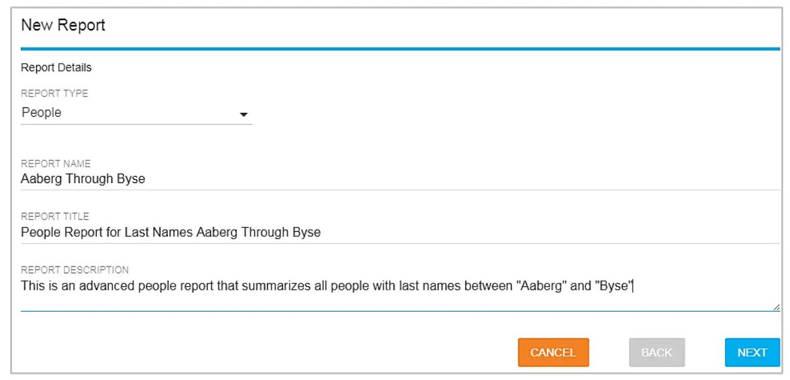Click the grayed-out BACK button
The height and width of the screenshot is (380, 790).
tap(657, 352)
